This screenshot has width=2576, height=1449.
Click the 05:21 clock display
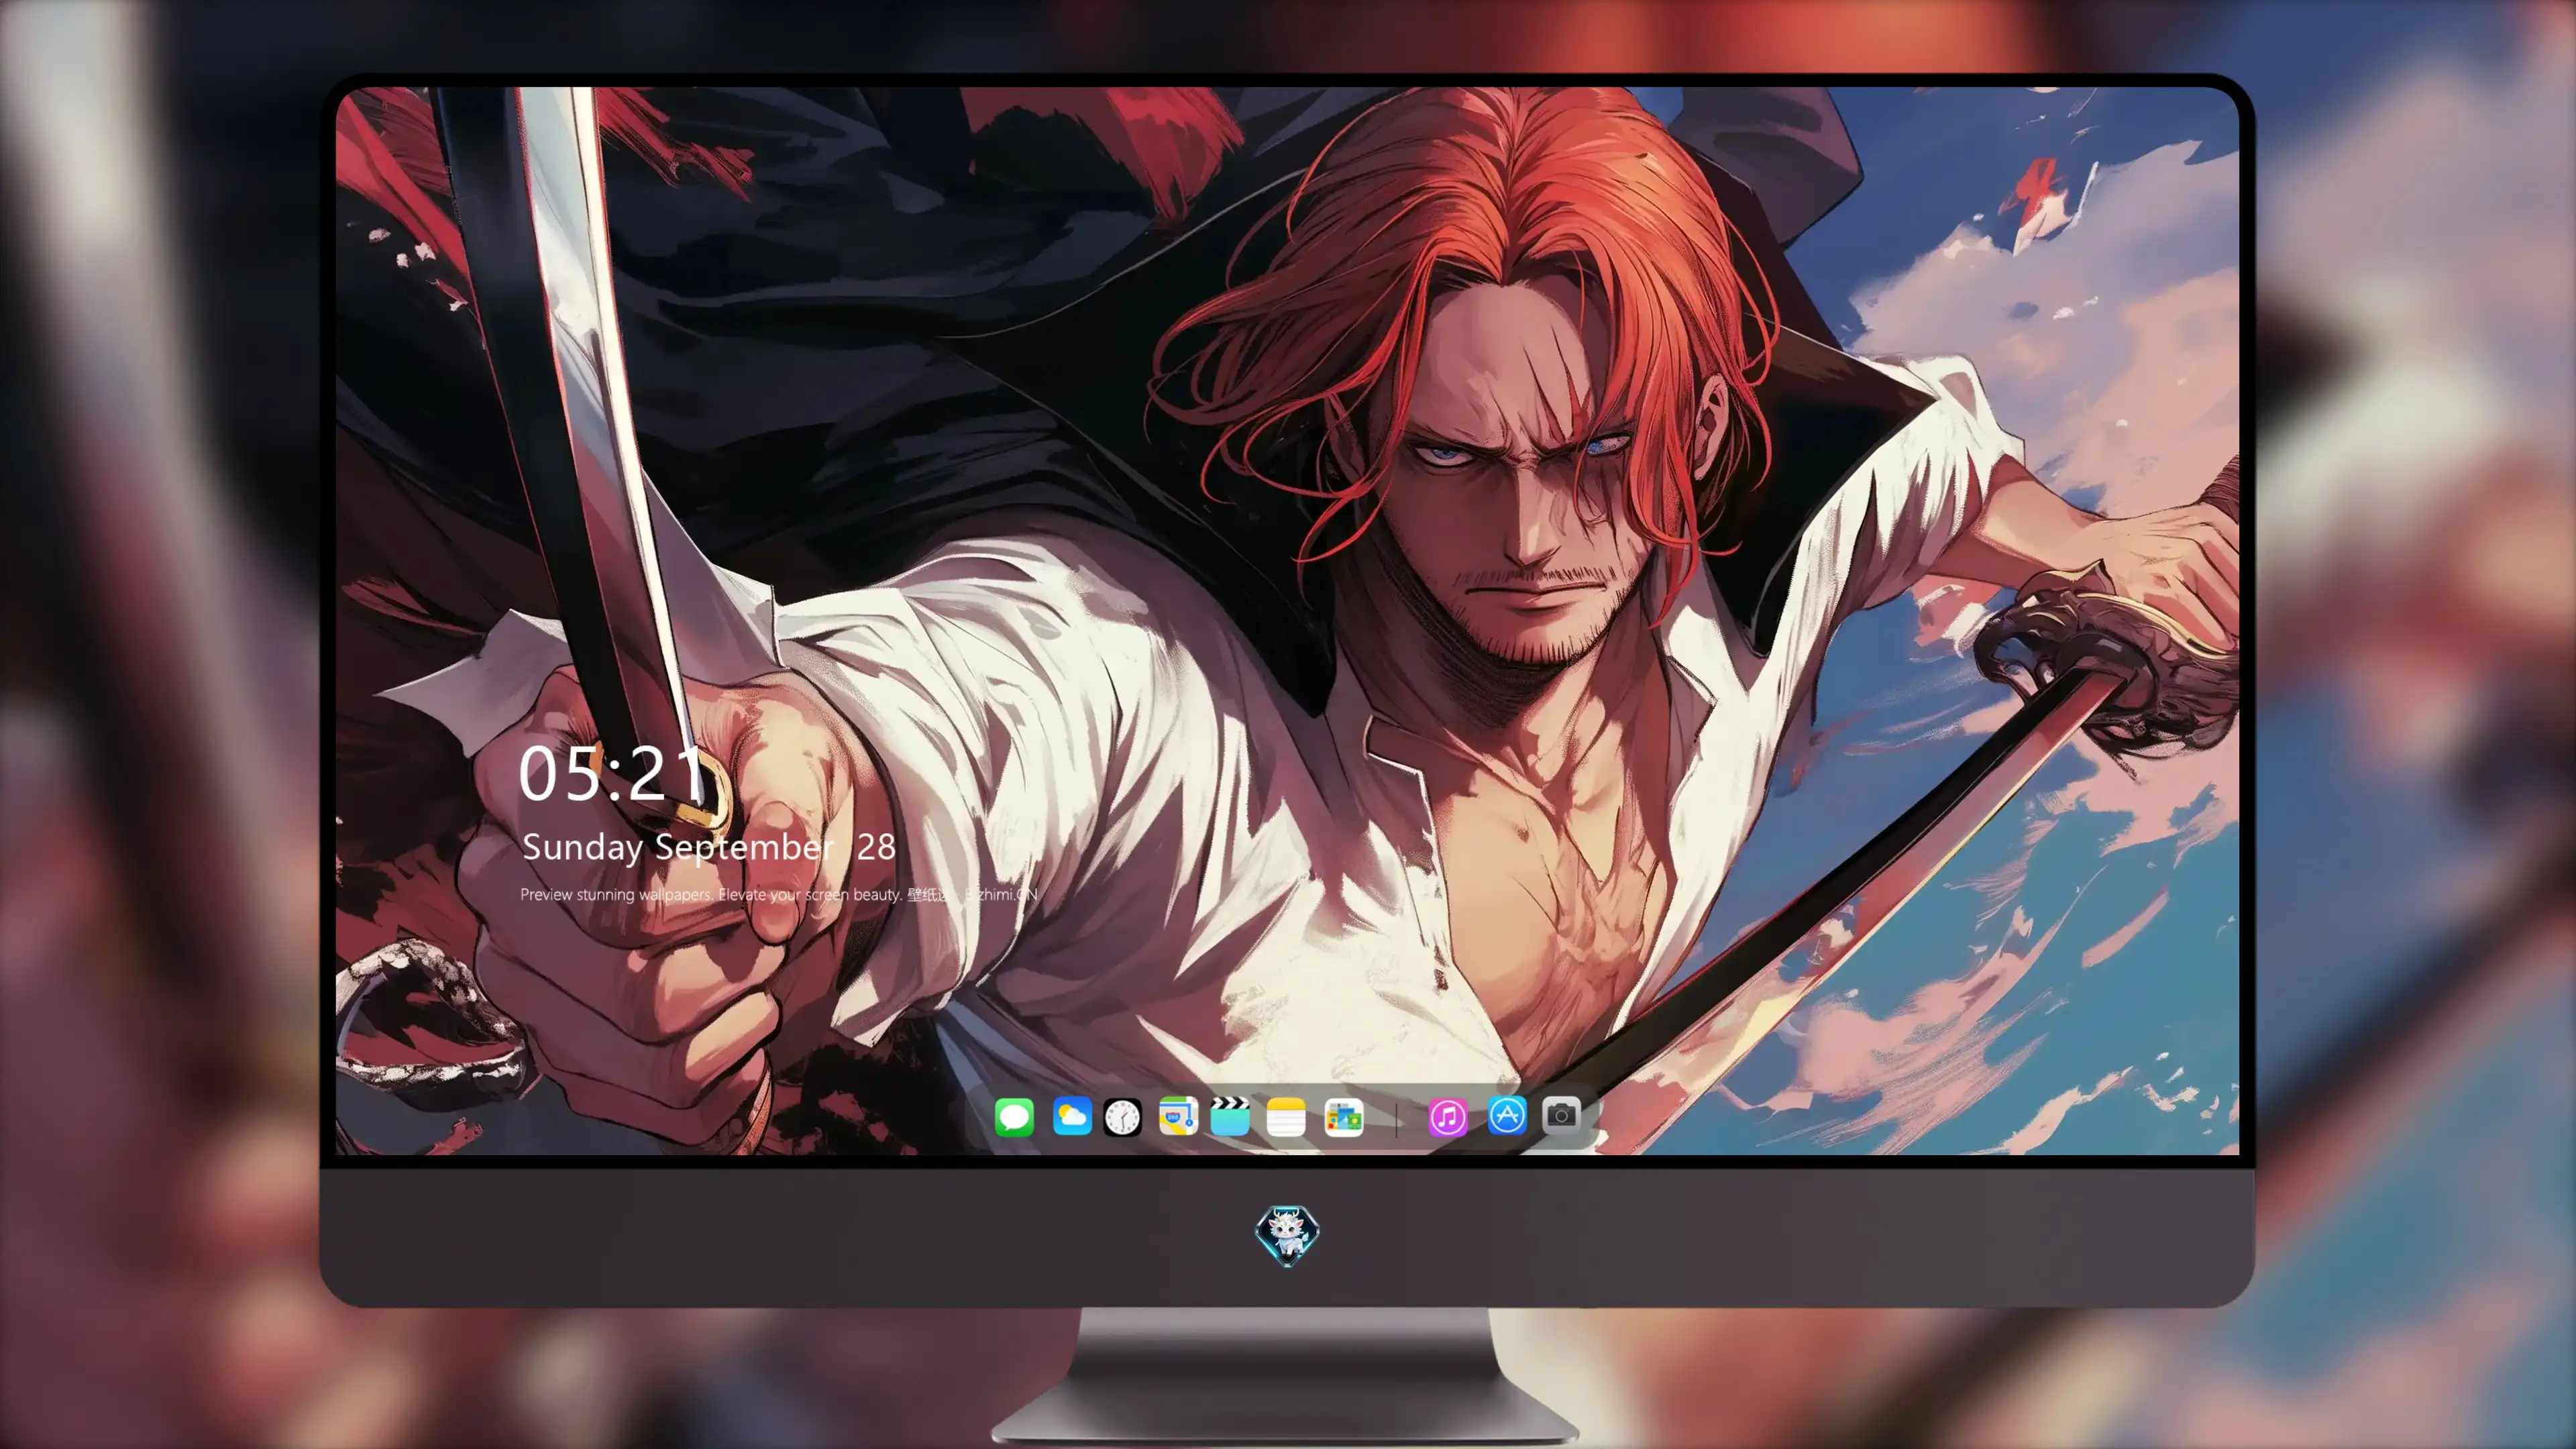point(612,774)
